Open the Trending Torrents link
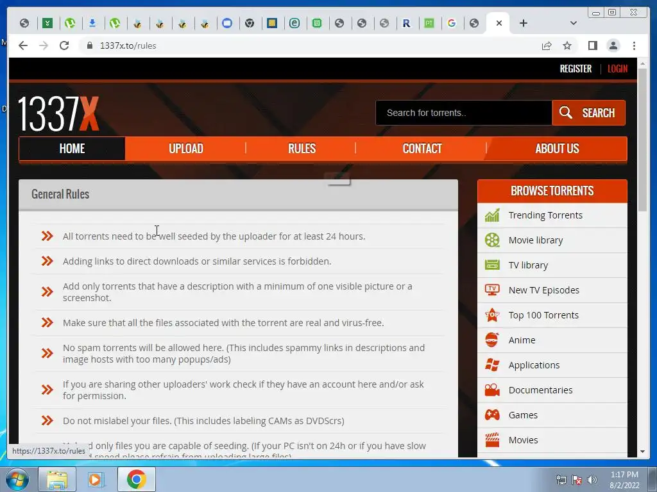This screenshot has width=657, height=492. (545, 215)
